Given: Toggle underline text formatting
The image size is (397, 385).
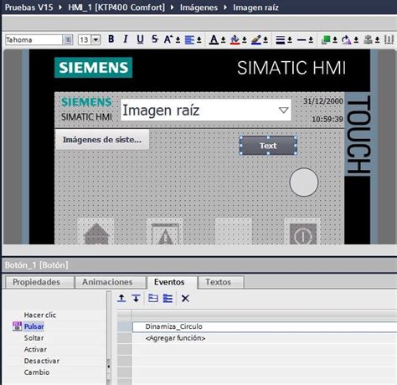Looking at the screenshot, I should click(x=140, y=39).
